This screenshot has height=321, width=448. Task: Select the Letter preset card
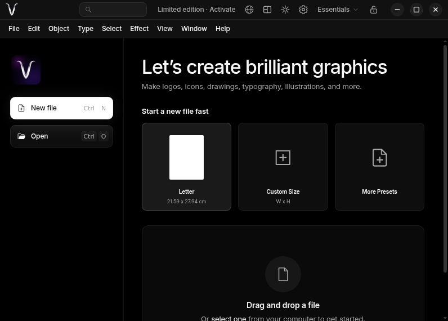click(x=186, y=167)
